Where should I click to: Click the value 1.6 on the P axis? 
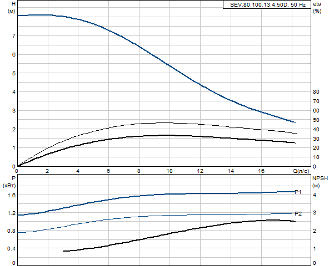click(x=12, y=195)
